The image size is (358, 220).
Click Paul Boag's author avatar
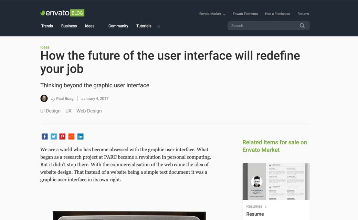[44, 99]
